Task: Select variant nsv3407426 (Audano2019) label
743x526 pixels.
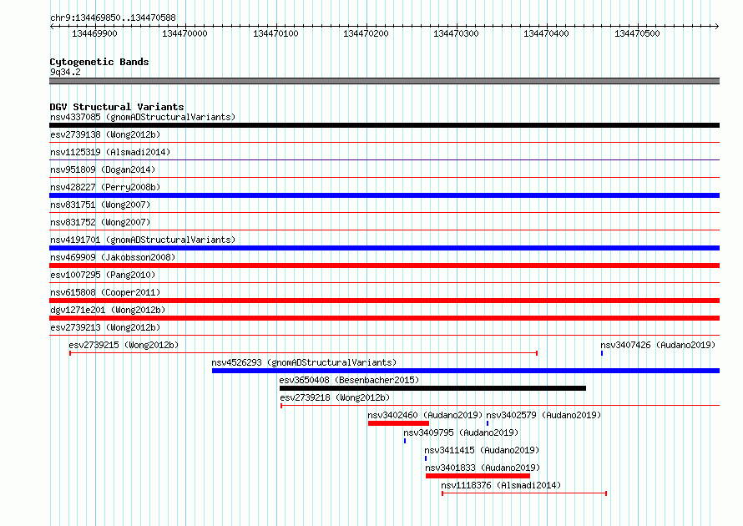Action: 658,345
